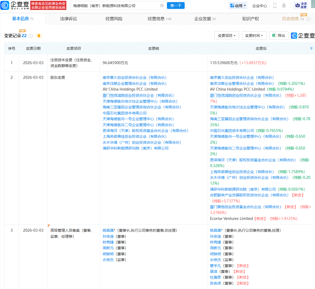Click the mobile phone icon in the header
The image size is (315, 289).
(275, 5)
